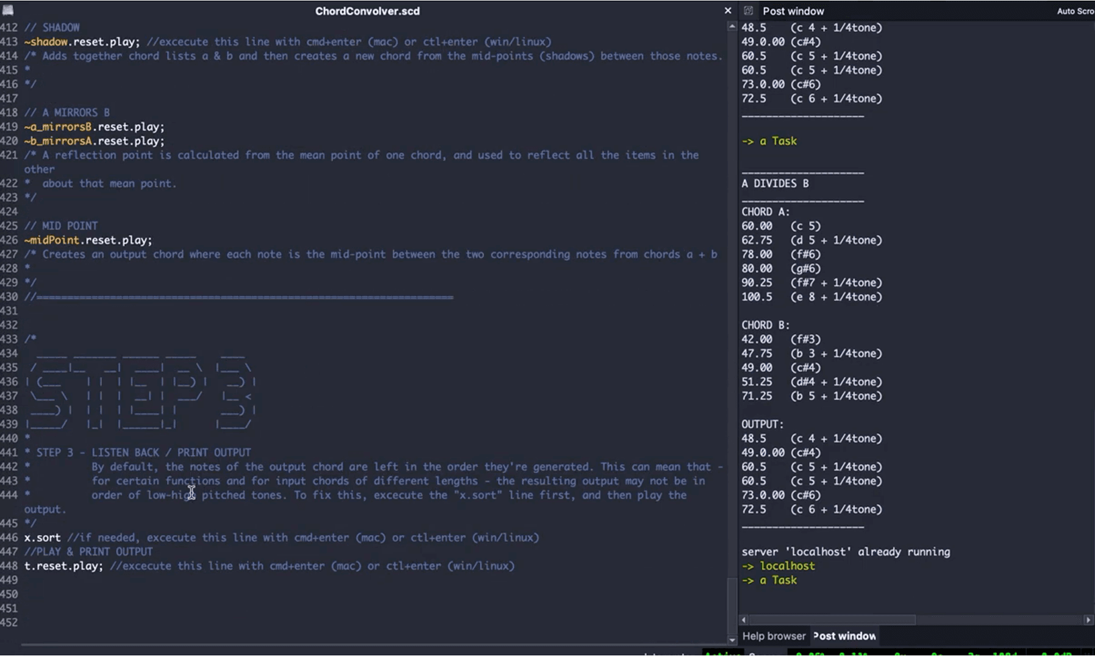Toggle Auto Scroll in the Post window
This screenshot has height=656, width=1095.
(1075, 11)
